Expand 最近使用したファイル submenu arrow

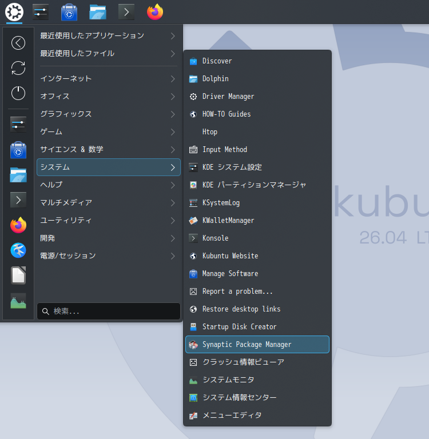(x=173, y=54)
